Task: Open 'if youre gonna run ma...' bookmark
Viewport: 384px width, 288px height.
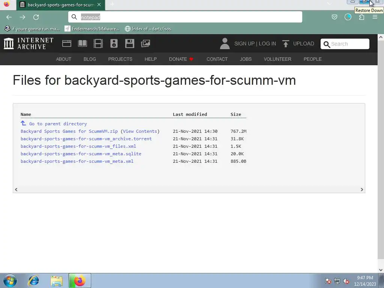Action: tap(32, 29)
